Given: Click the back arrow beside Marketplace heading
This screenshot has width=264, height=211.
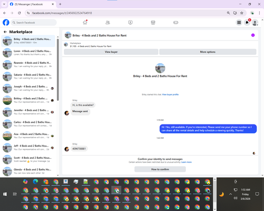Looking at the screenshot, I should 5,32.
